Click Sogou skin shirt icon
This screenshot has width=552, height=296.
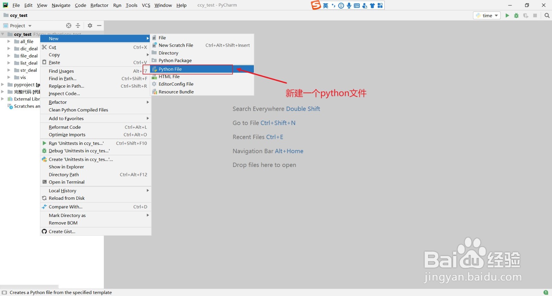click(x=372, y=6)
